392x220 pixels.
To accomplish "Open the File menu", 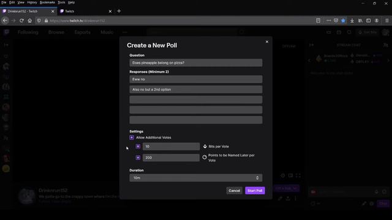I will (4, 2).
